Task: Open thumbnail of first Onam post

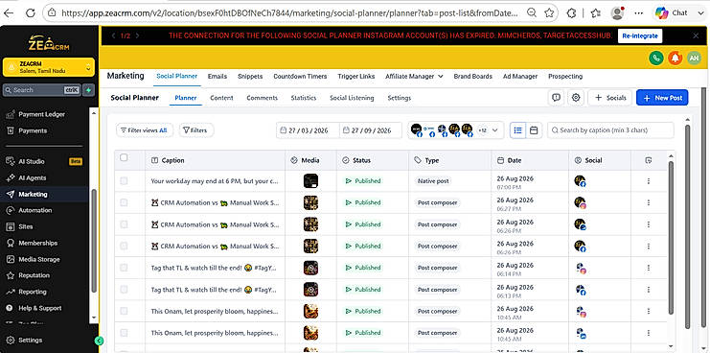Action: point(310,311)
